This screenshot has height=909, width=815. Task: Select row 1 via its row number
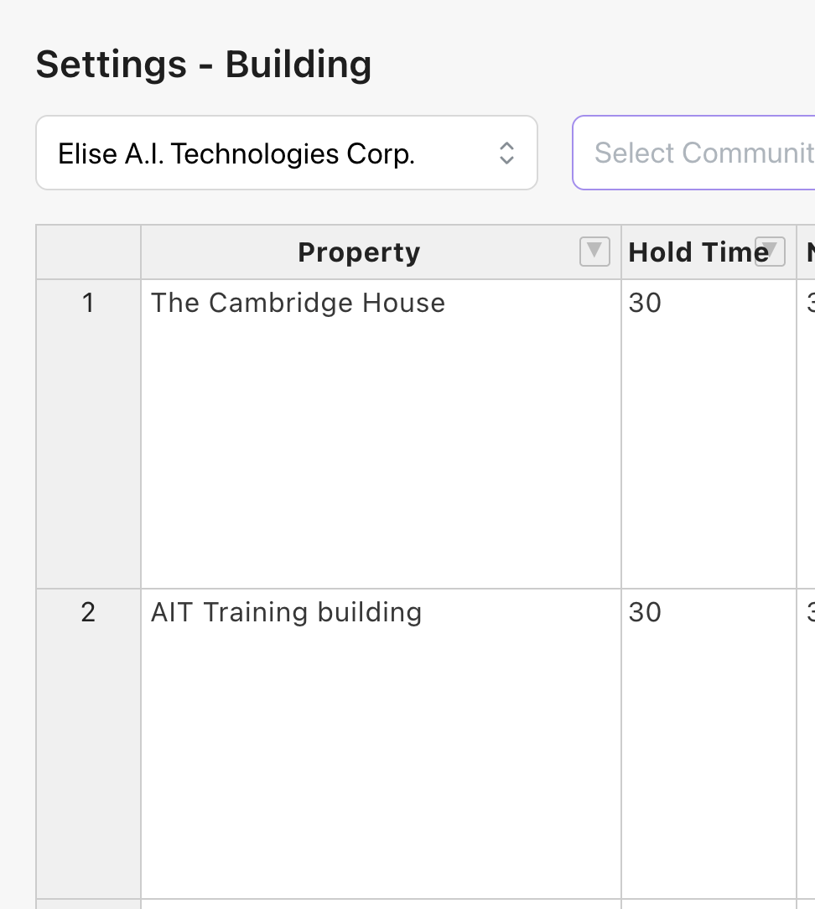point(88,434)
